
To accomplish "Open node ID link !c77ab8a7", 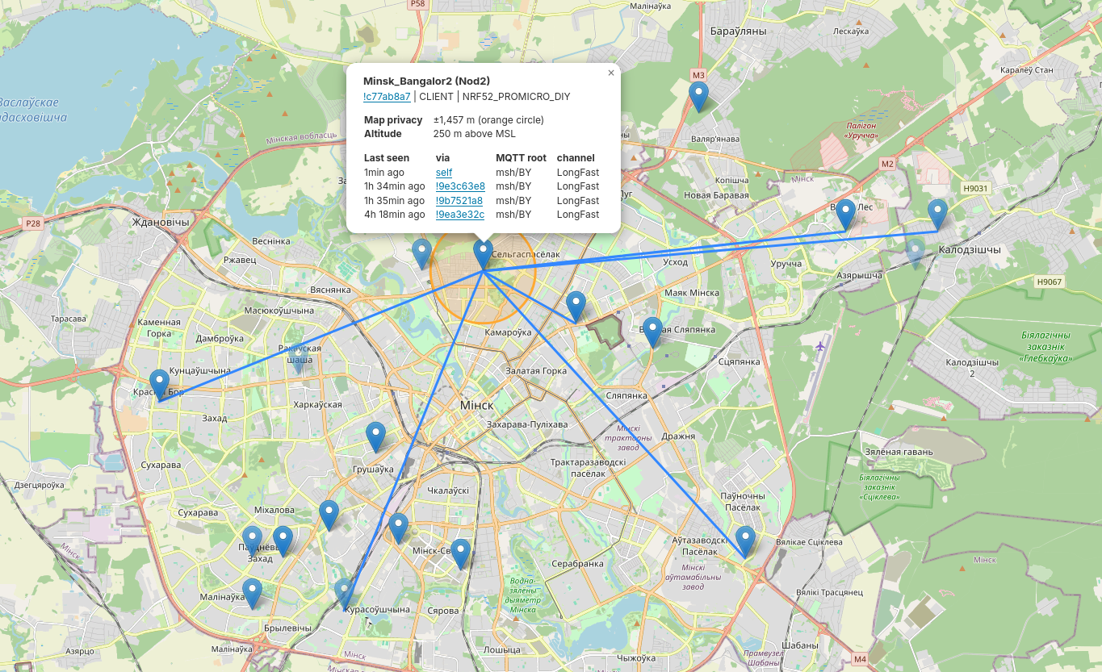I will [387, 96].
